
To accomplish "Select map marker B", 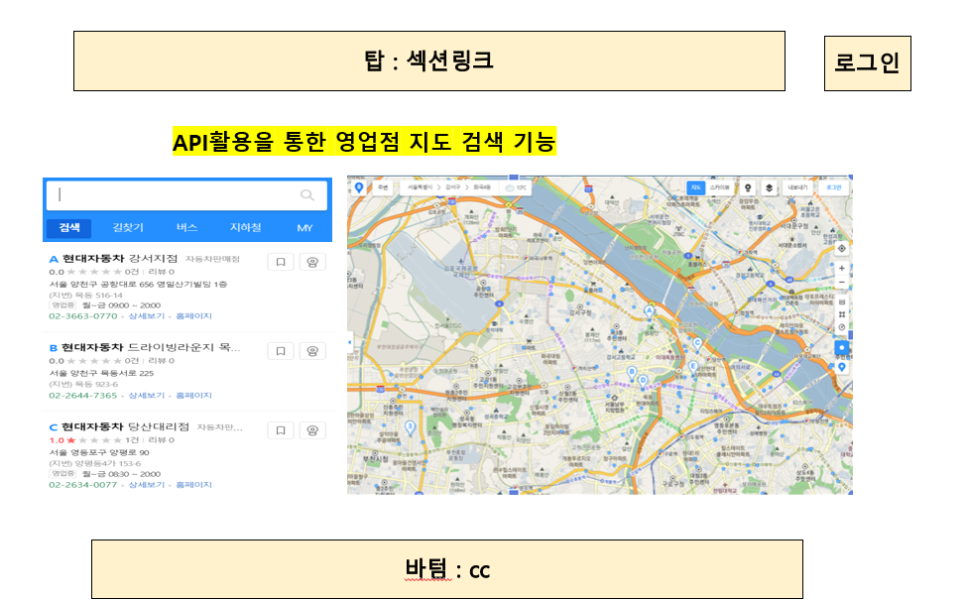I will click(631, 372).
